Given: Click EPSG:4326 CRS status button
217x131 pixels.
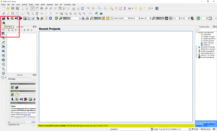Looking at the screenshot, I should tap(206, 129).
